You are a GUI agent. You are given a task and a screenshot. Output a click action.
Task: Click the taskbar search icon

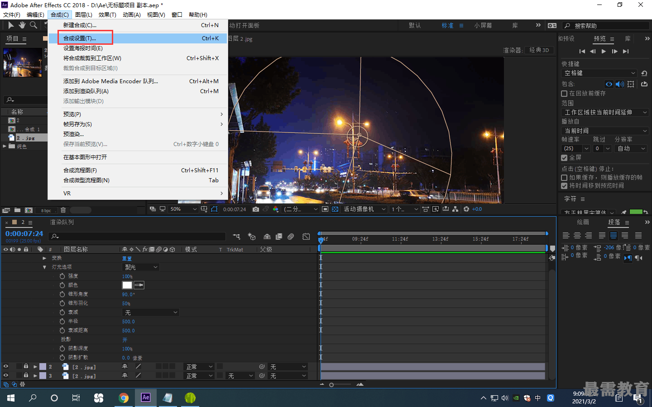[x=33, y=398]
